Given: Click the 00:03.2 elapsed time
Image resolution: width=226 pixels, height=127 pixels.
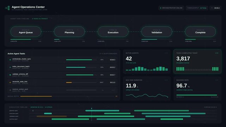Looking at the screenshot, I should tap(112, 67).
